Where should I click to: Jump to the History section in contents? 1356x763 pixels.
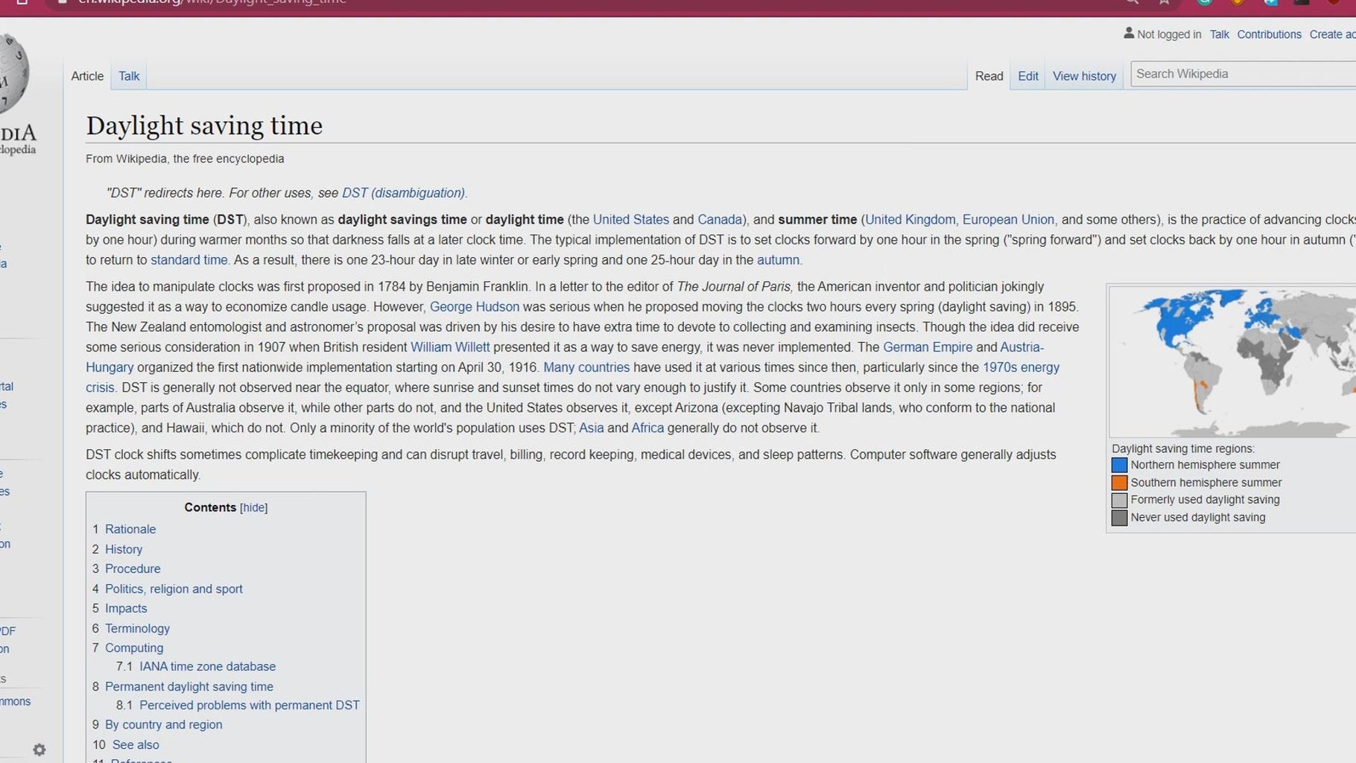(124, 549)
